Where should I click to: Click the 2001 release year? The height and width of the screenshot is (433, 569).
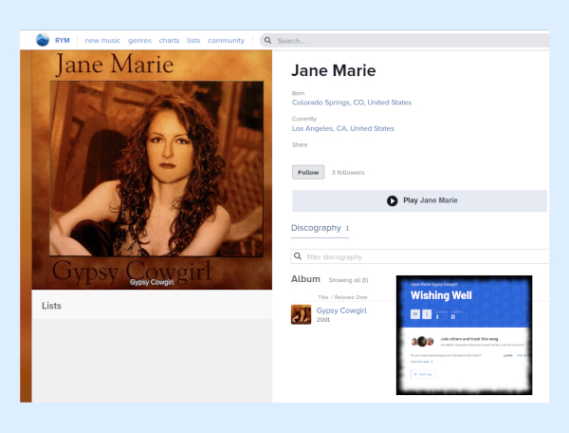click(323, 320)
